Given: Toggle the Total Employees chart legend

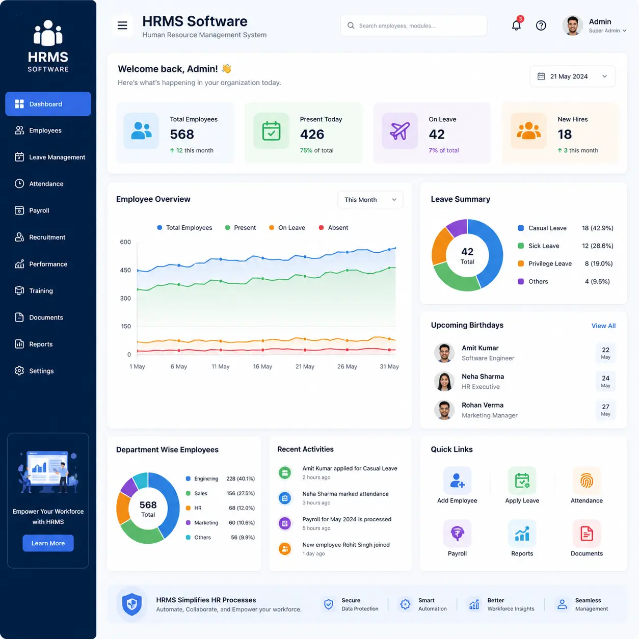Looking at the screenshot, I should click(x=184, y=228).
